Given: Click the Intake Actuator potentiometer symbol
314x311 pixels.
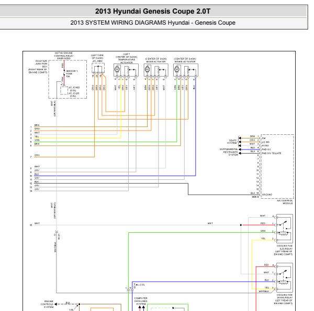Looking at the screenshot, I should (188, 70).
